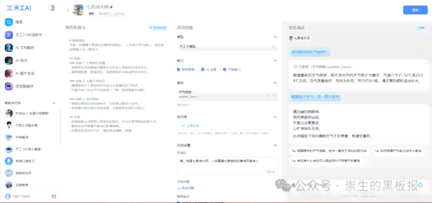Viewport: 432px width, 203px height.
Task: Select suggestion about 深圳不同季节的景色
Action: [x=326, y=161]
